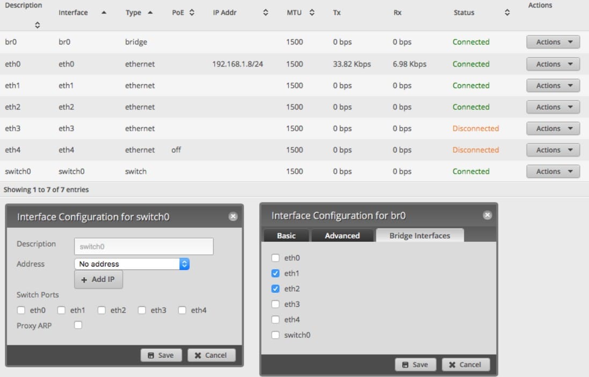Sort by IP Addr column arrows
The image size is (589, 377).
tap(265, 13)
